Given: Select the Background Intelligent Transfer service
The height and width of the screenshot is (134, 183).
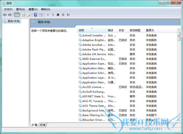Looking at the screenshot, I should coord(117,111).
